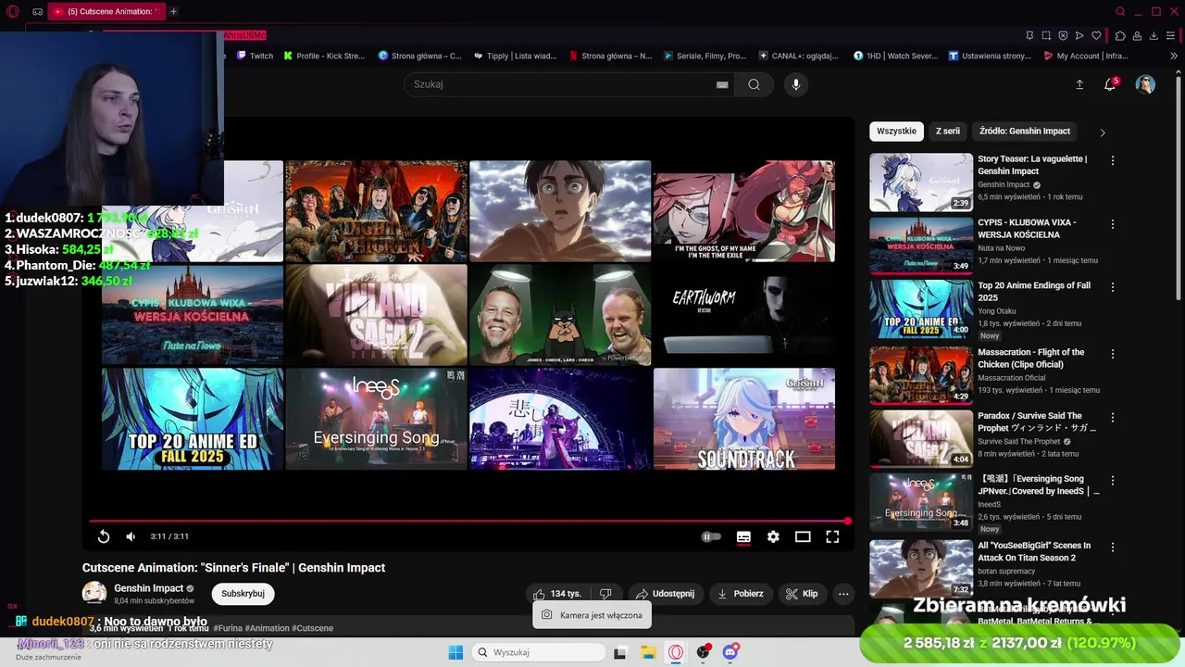Screen dimensions: 1185x667
Task: Open options for Paradox / Survive Said The Prophet
Action: point(1113,418)
